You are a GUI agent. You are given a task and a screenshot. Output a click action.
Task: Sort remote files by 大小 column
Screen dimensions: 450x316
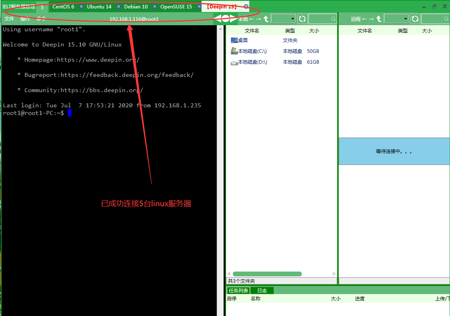click(427, 30)
